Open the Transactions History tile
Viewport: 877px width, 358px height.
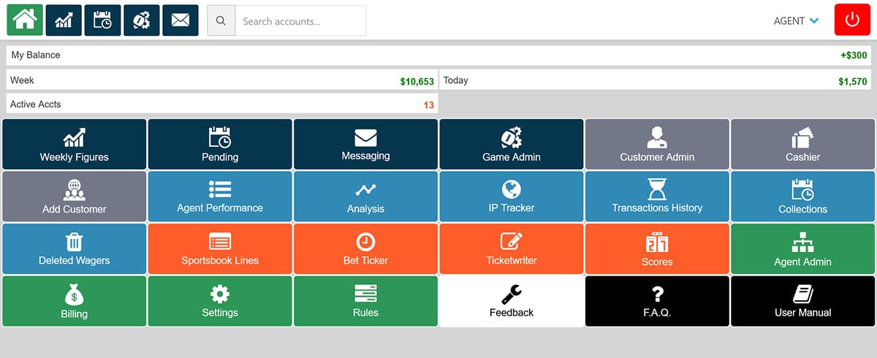[x=657, y=197]
